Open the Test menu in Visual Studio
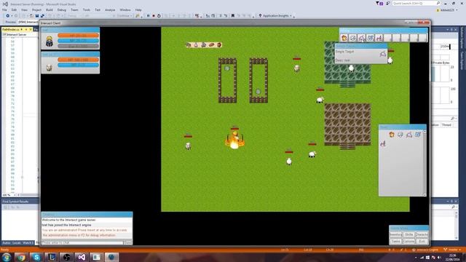The image size is (466, 262). tap(98, 9)
